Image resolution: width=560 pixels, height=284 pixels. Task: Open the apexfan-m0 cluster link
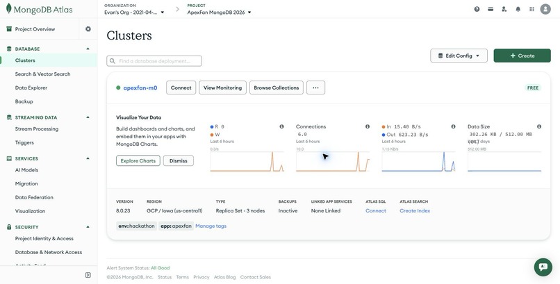(140, 87)
